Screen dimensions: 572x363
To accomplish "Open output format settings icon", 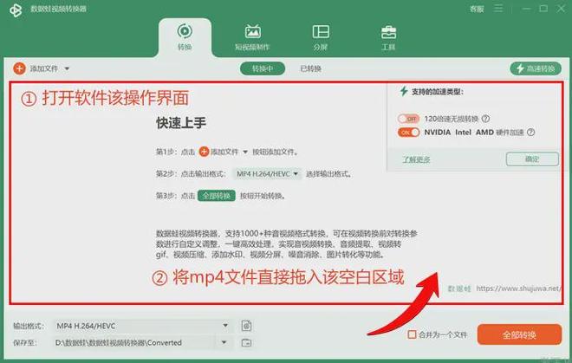I will pos(246,326).
